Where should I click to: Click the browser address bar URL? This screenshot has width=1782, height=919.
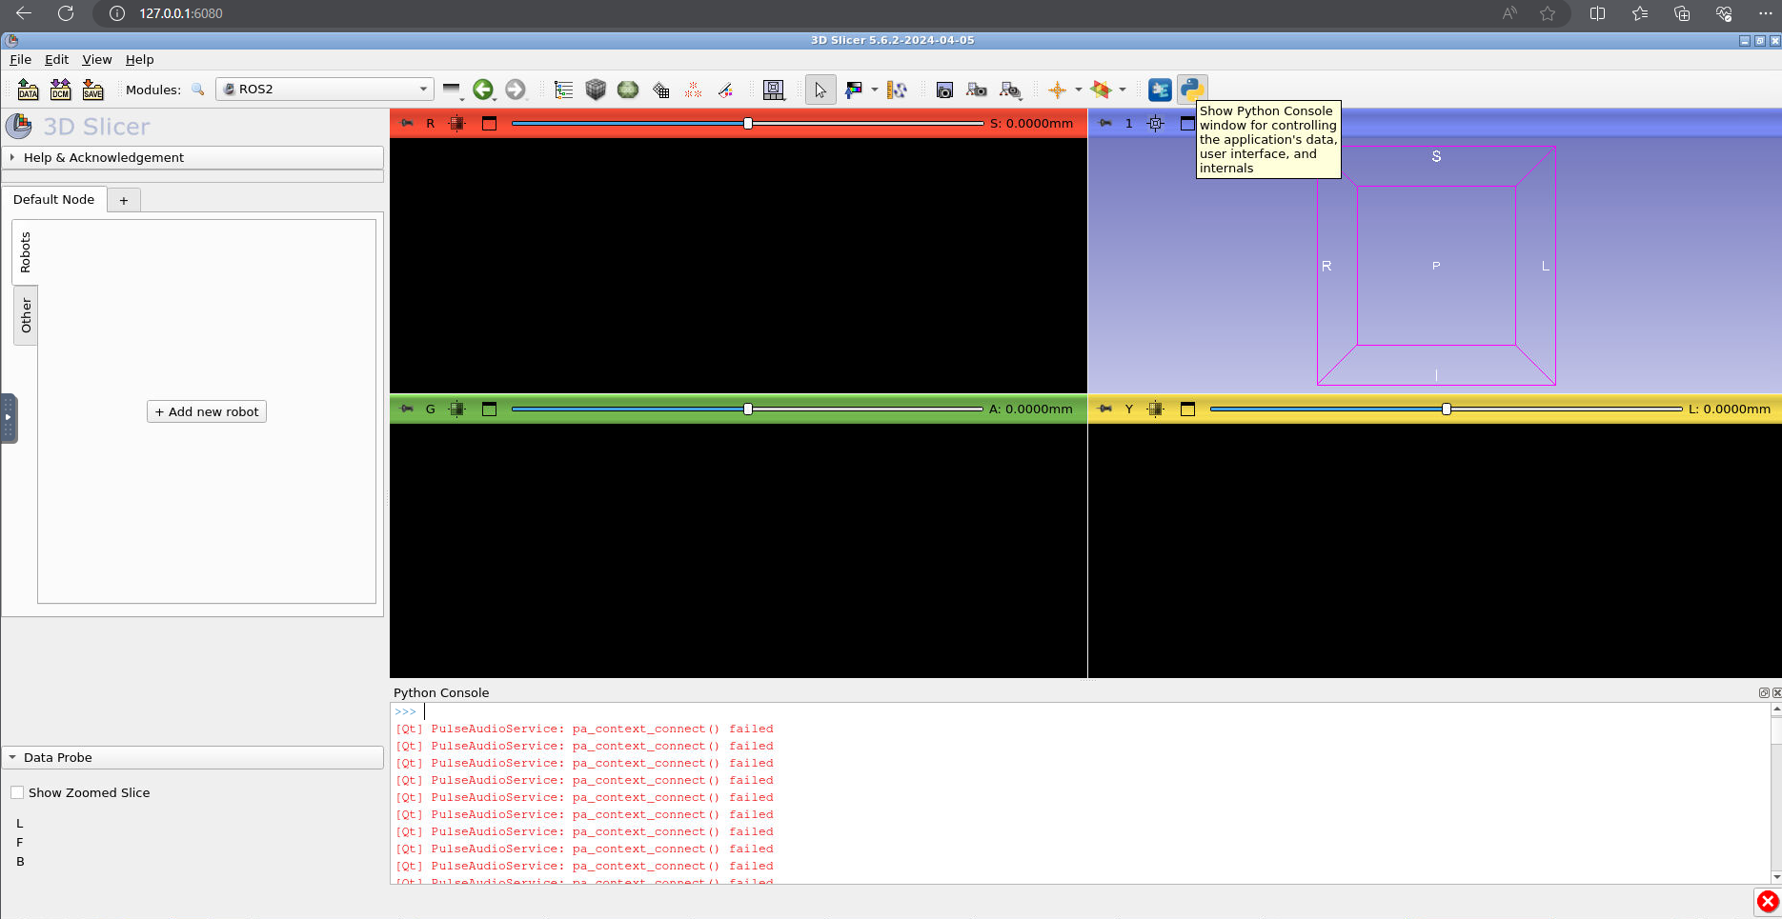181,13
